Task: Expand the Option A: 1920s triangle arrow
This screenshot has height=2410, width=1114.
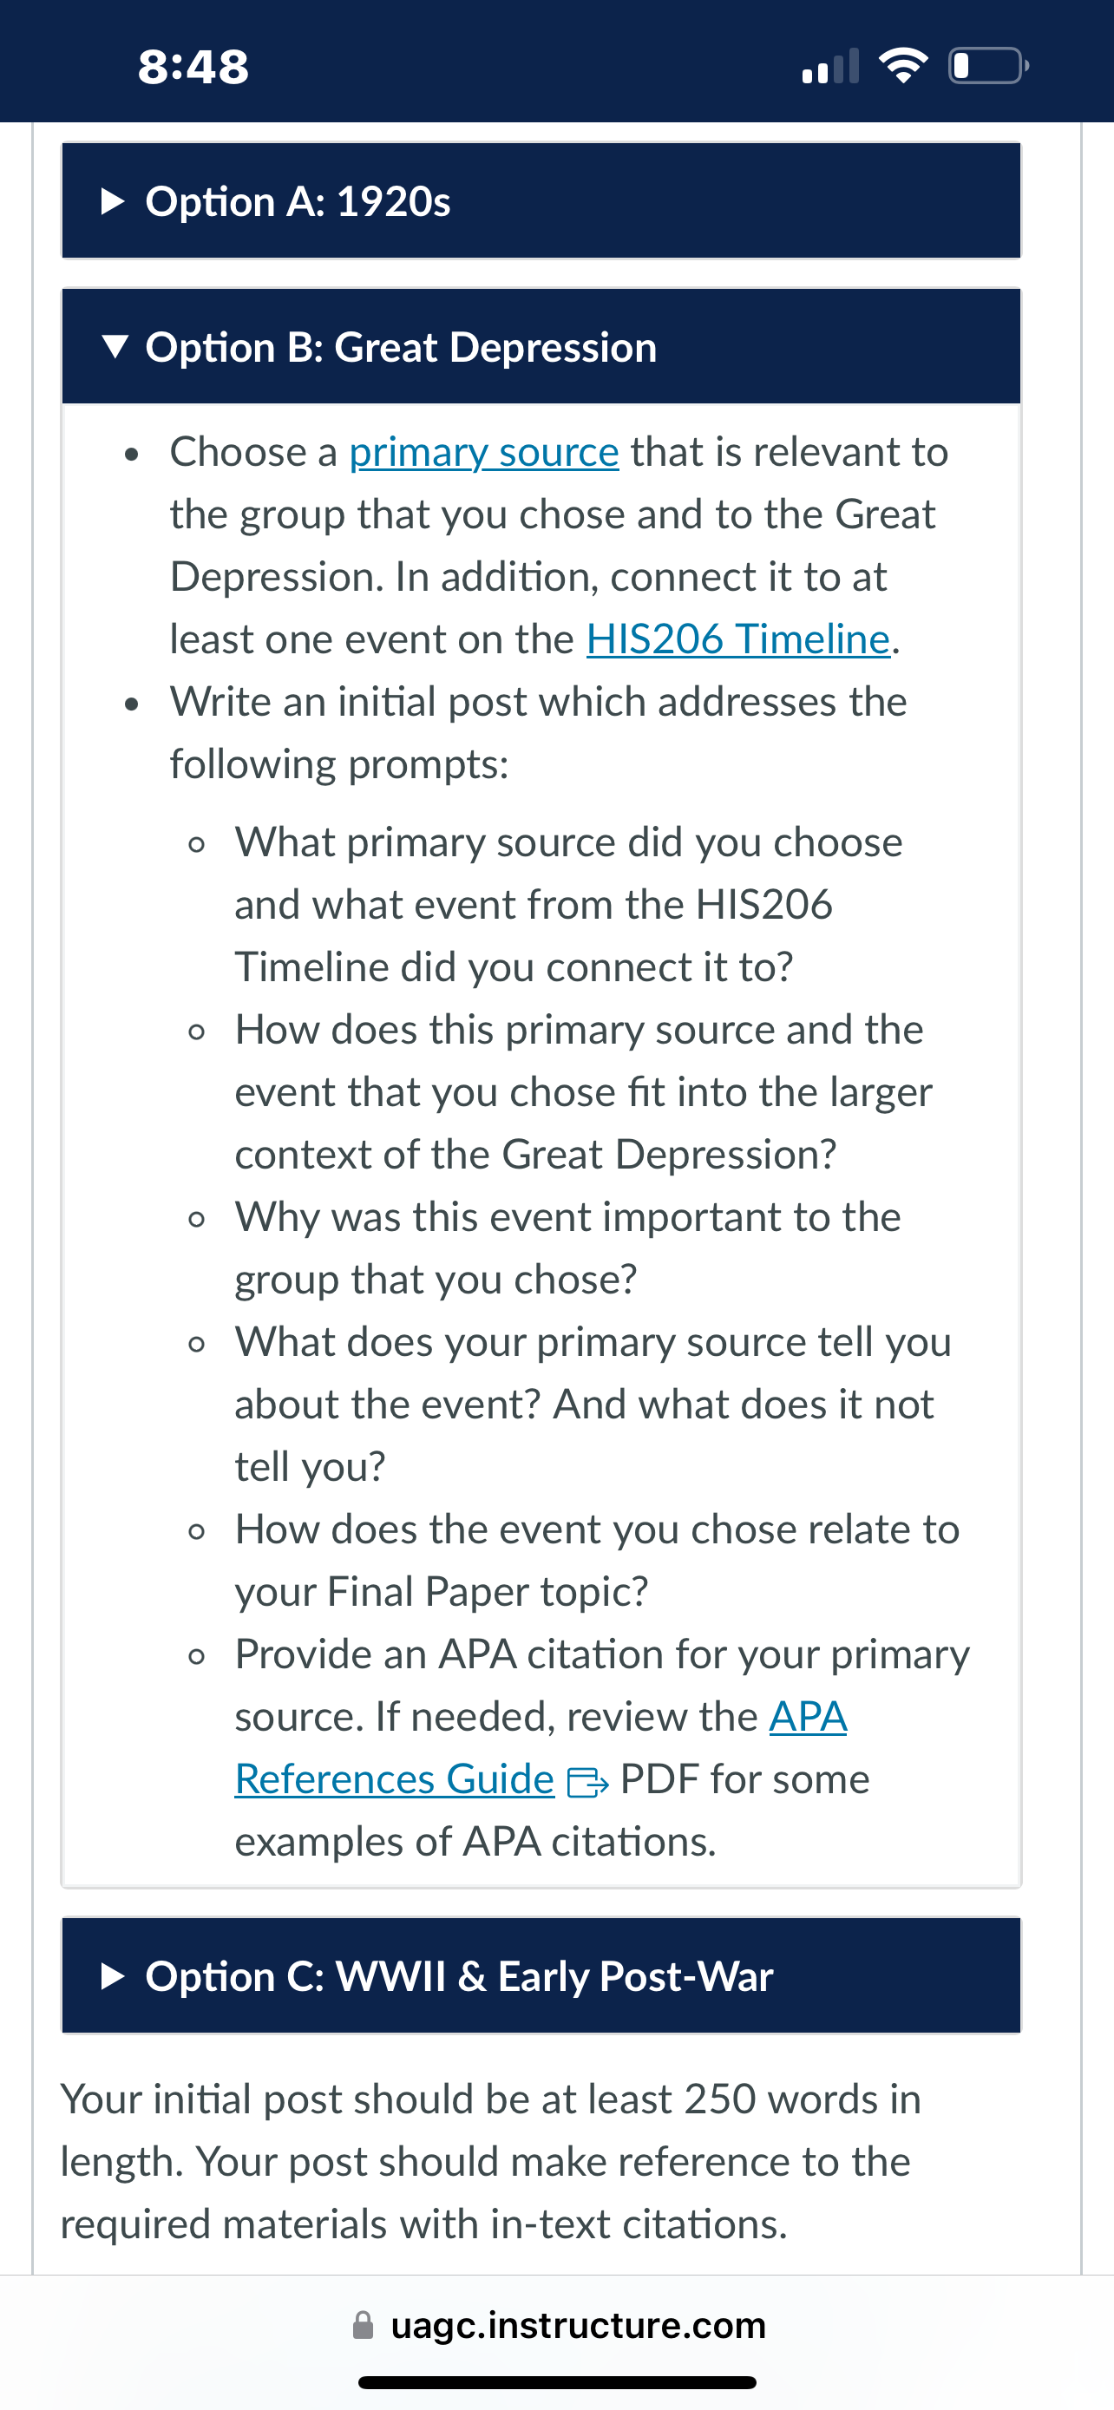Action: [x=112, y=201]
